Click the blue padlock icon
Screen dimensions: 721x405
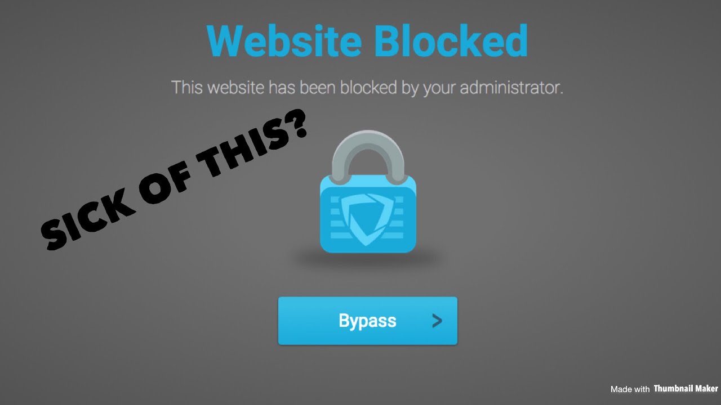pyautogui.click(x=368, y=191)
